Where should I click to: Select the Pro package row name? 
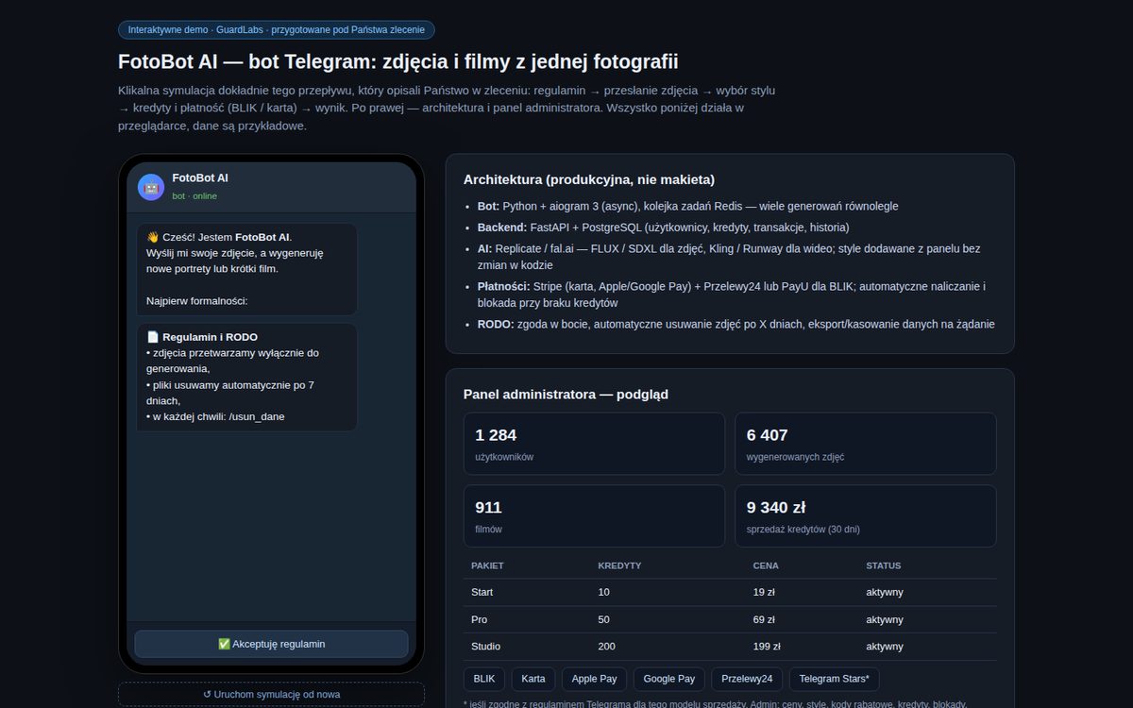479,619
